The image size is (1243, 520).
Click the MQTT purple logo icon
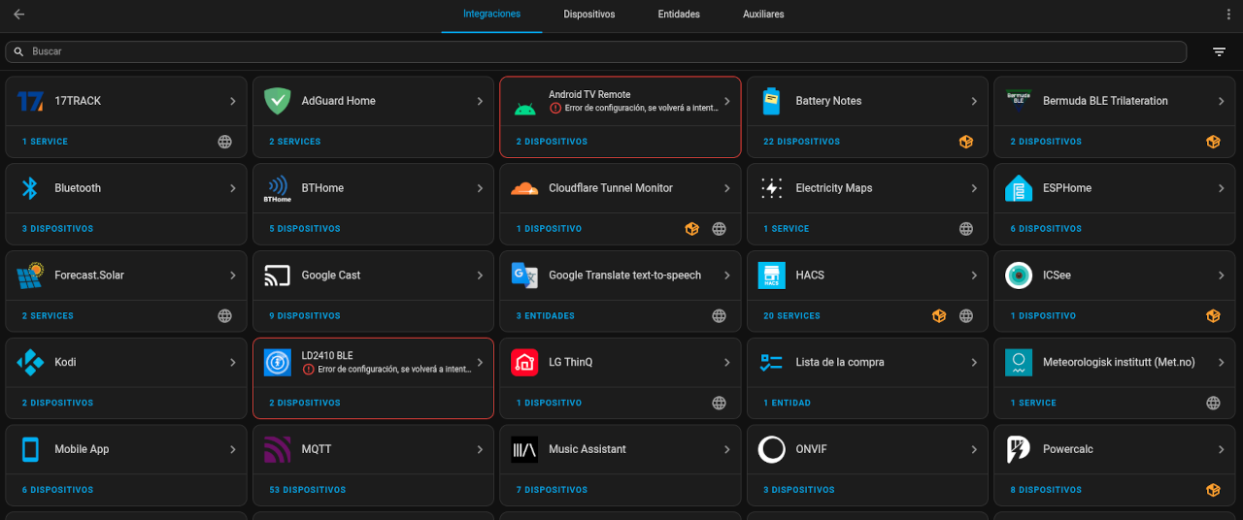(x=278, y=449)
